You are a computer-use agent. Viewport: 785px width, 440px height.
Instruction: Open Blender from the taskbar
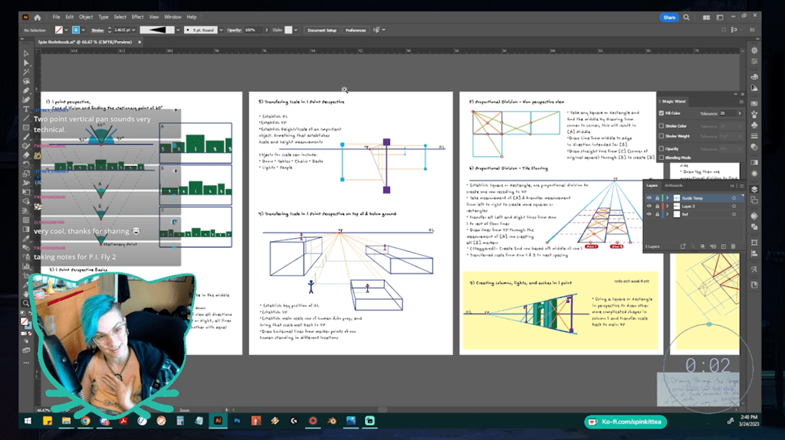pos(331,421)
